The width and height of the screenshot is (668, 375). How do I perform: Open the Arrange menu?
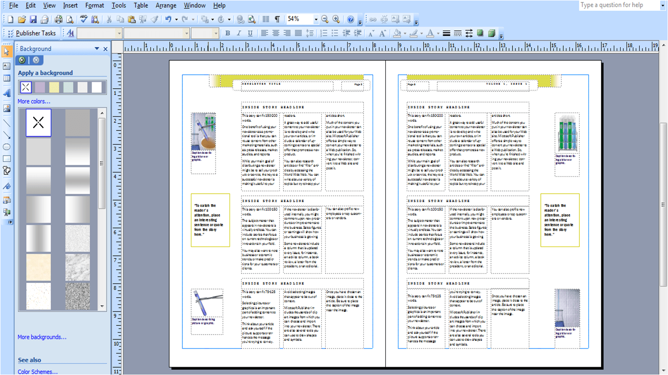click(166, 5)
